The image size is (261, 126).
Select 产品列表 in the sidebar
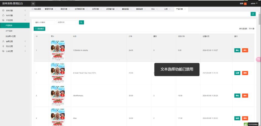click(15, 26)
